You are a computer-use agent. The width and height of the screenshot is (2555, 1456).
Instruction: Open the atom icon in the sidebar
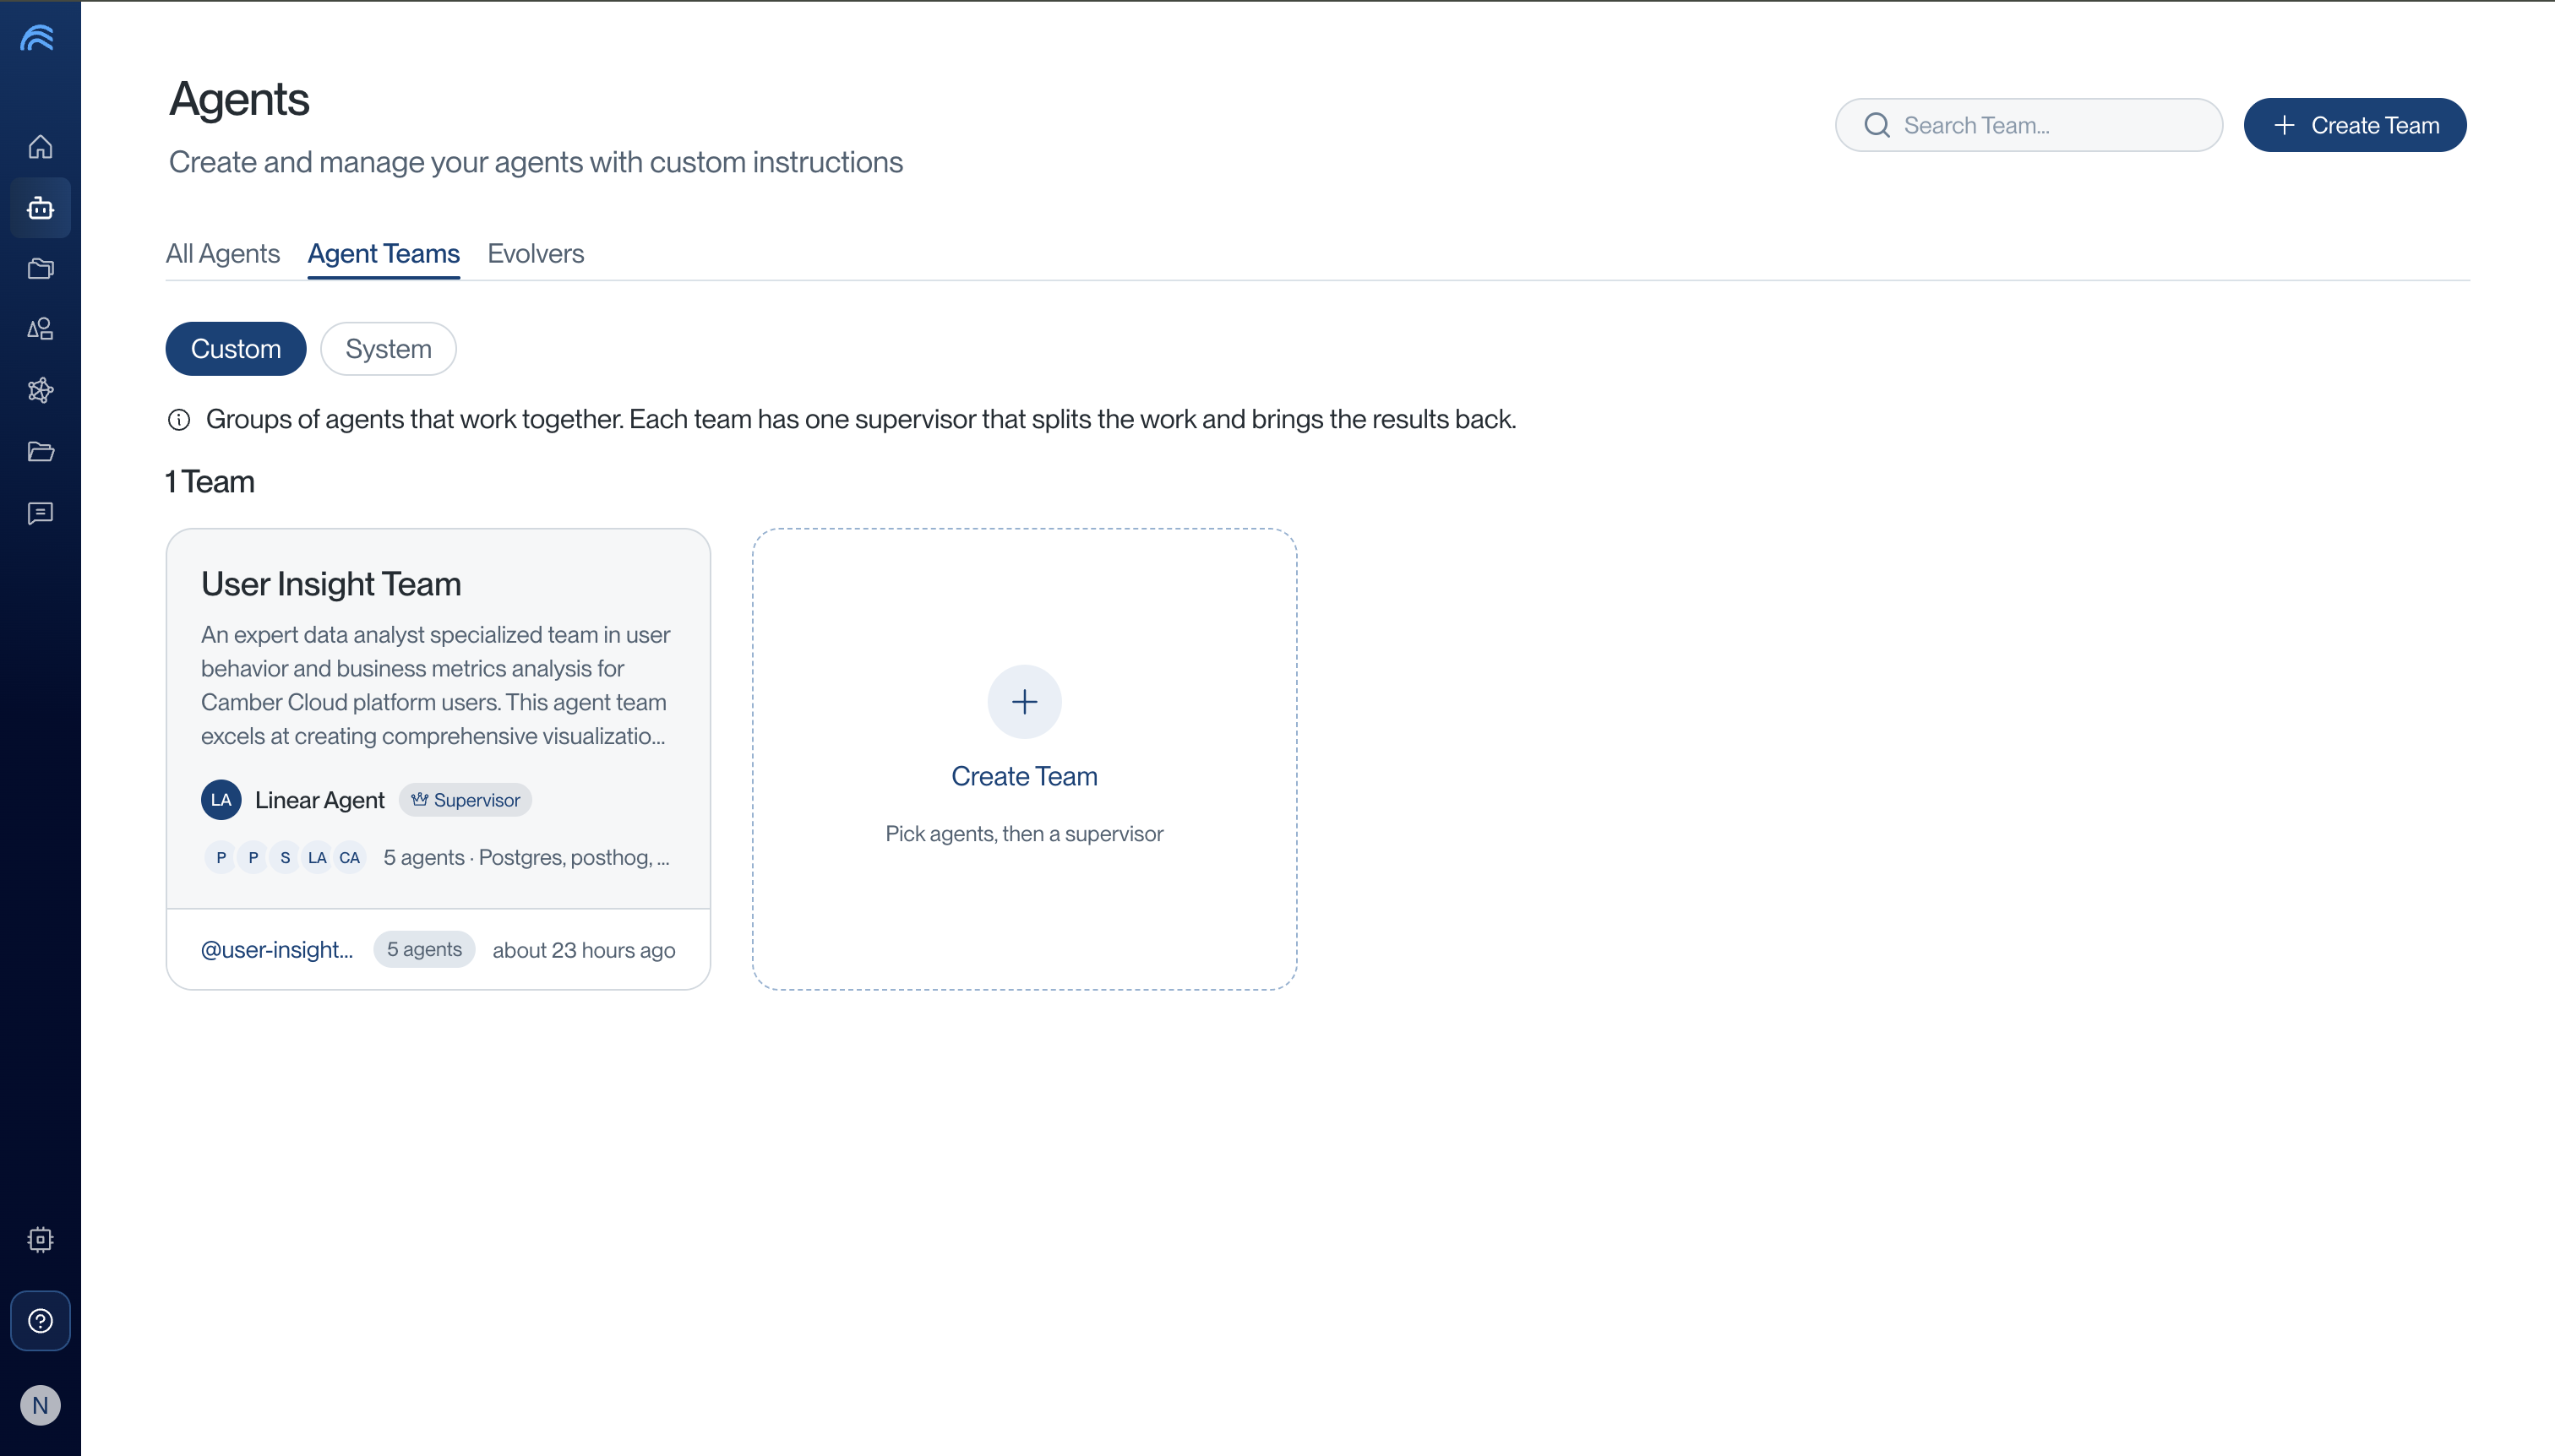40,390
